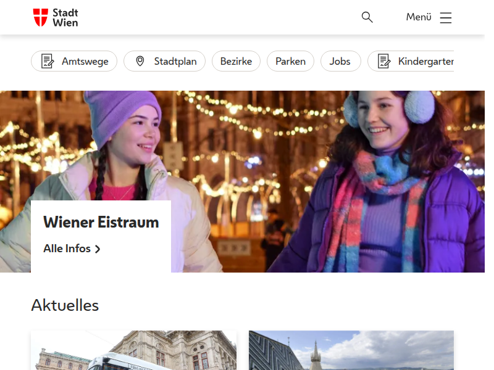Open search with the magnifying glass icon
Viewport: 494px width, 370px height.
coord(367,17)
